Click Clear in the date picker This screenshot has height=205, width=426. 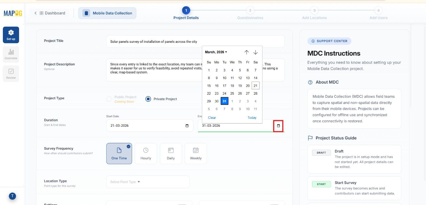[x=212, y=117]
